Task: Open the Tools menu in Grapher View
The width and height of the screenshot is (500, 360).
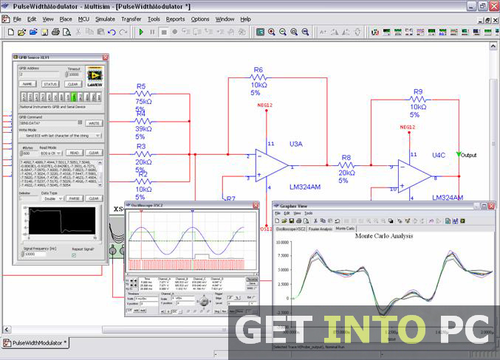Action: click(x=309, y=213)
